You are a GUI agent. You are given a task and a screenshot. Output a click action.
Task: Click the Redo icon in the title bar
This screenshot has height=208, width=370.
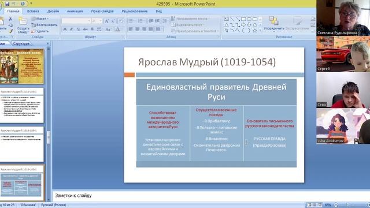click(23, 3)
